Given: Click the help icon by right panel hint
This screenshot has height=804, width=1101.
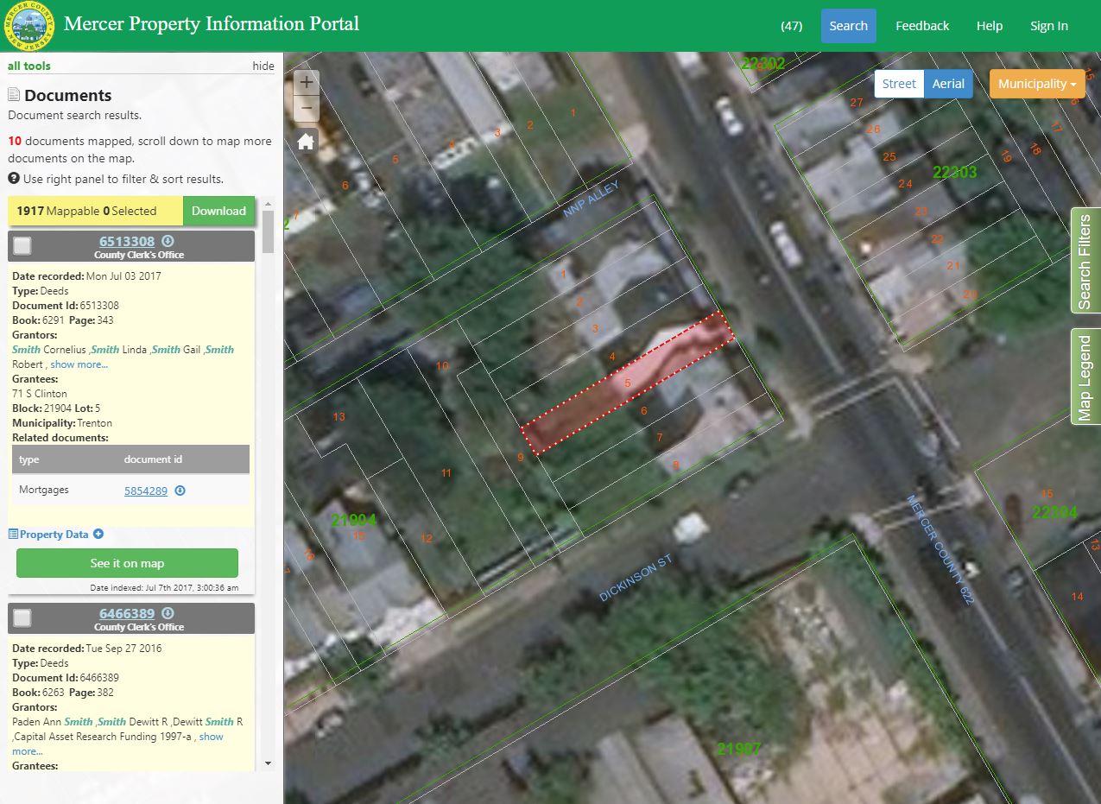Looking at the screenshot, I should [14, 179].
